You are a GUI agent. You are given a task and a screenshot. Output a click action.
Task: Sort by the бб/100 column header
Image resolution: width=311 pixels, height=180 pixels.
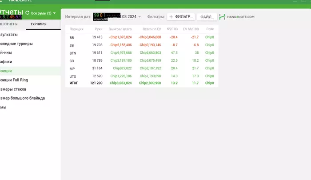coord(172,29)
